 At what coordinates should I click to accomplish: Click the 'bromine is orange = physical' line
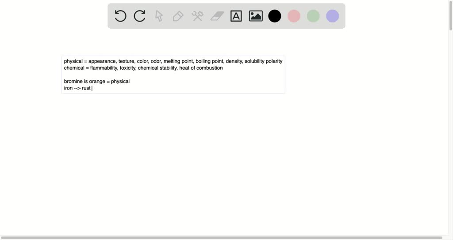(x=97, y=81)
